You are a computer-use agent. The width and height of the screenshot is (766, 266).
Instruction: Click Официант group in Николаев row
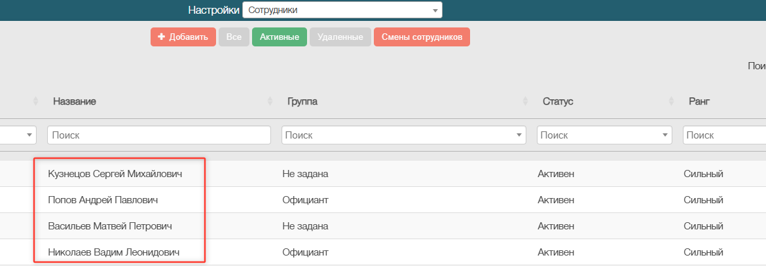click(x=305, y=253)
